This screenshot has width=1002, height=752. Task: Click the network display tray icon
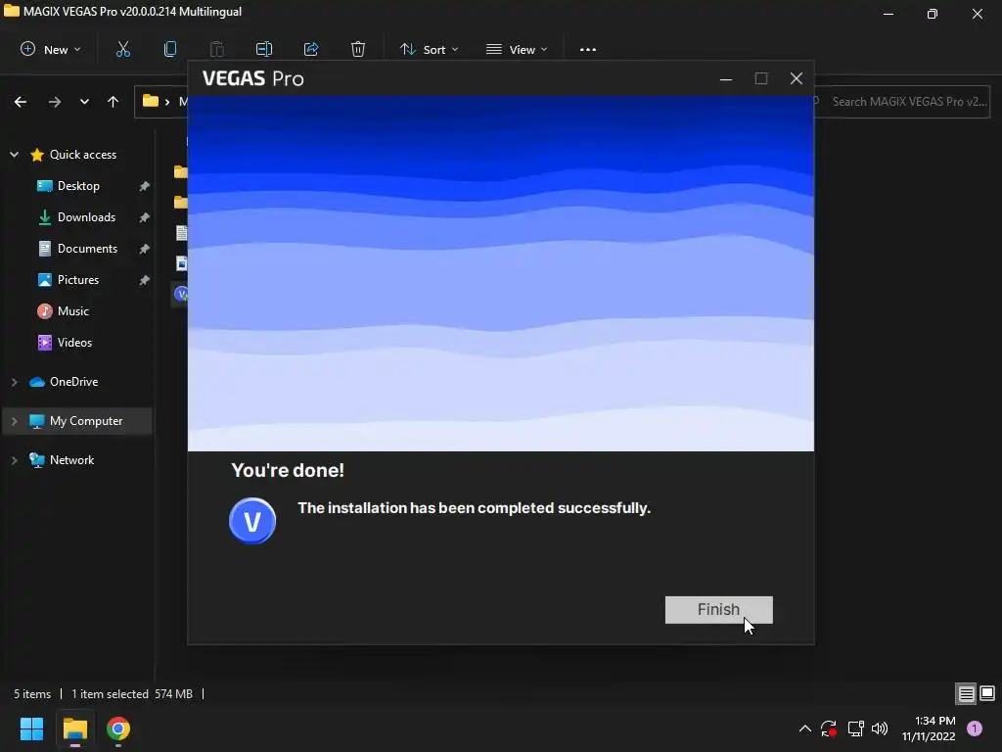[855, 728]
